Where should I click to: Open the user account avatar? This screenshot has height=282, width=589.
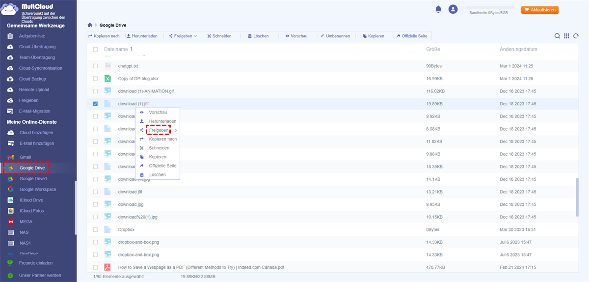[x=453, y=9]
